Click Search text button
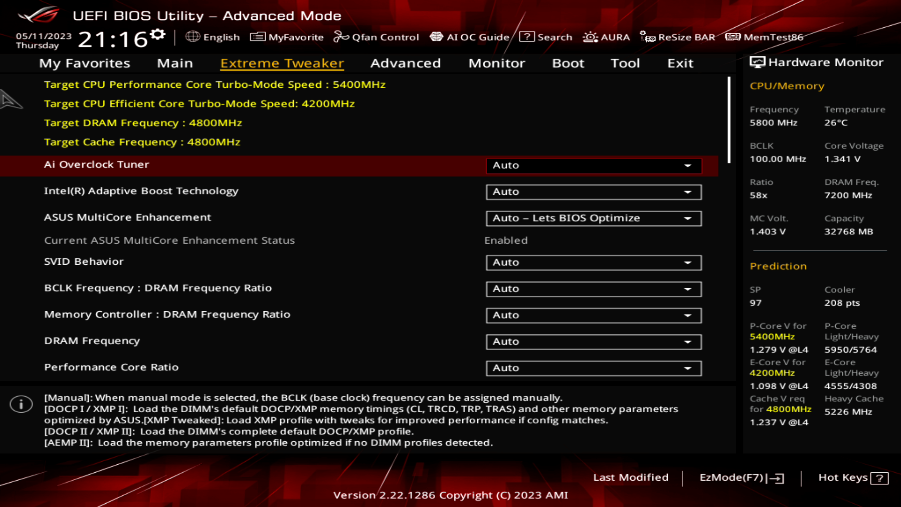The width and height of the screenshot is (901, 507). [x=555, y=37]
